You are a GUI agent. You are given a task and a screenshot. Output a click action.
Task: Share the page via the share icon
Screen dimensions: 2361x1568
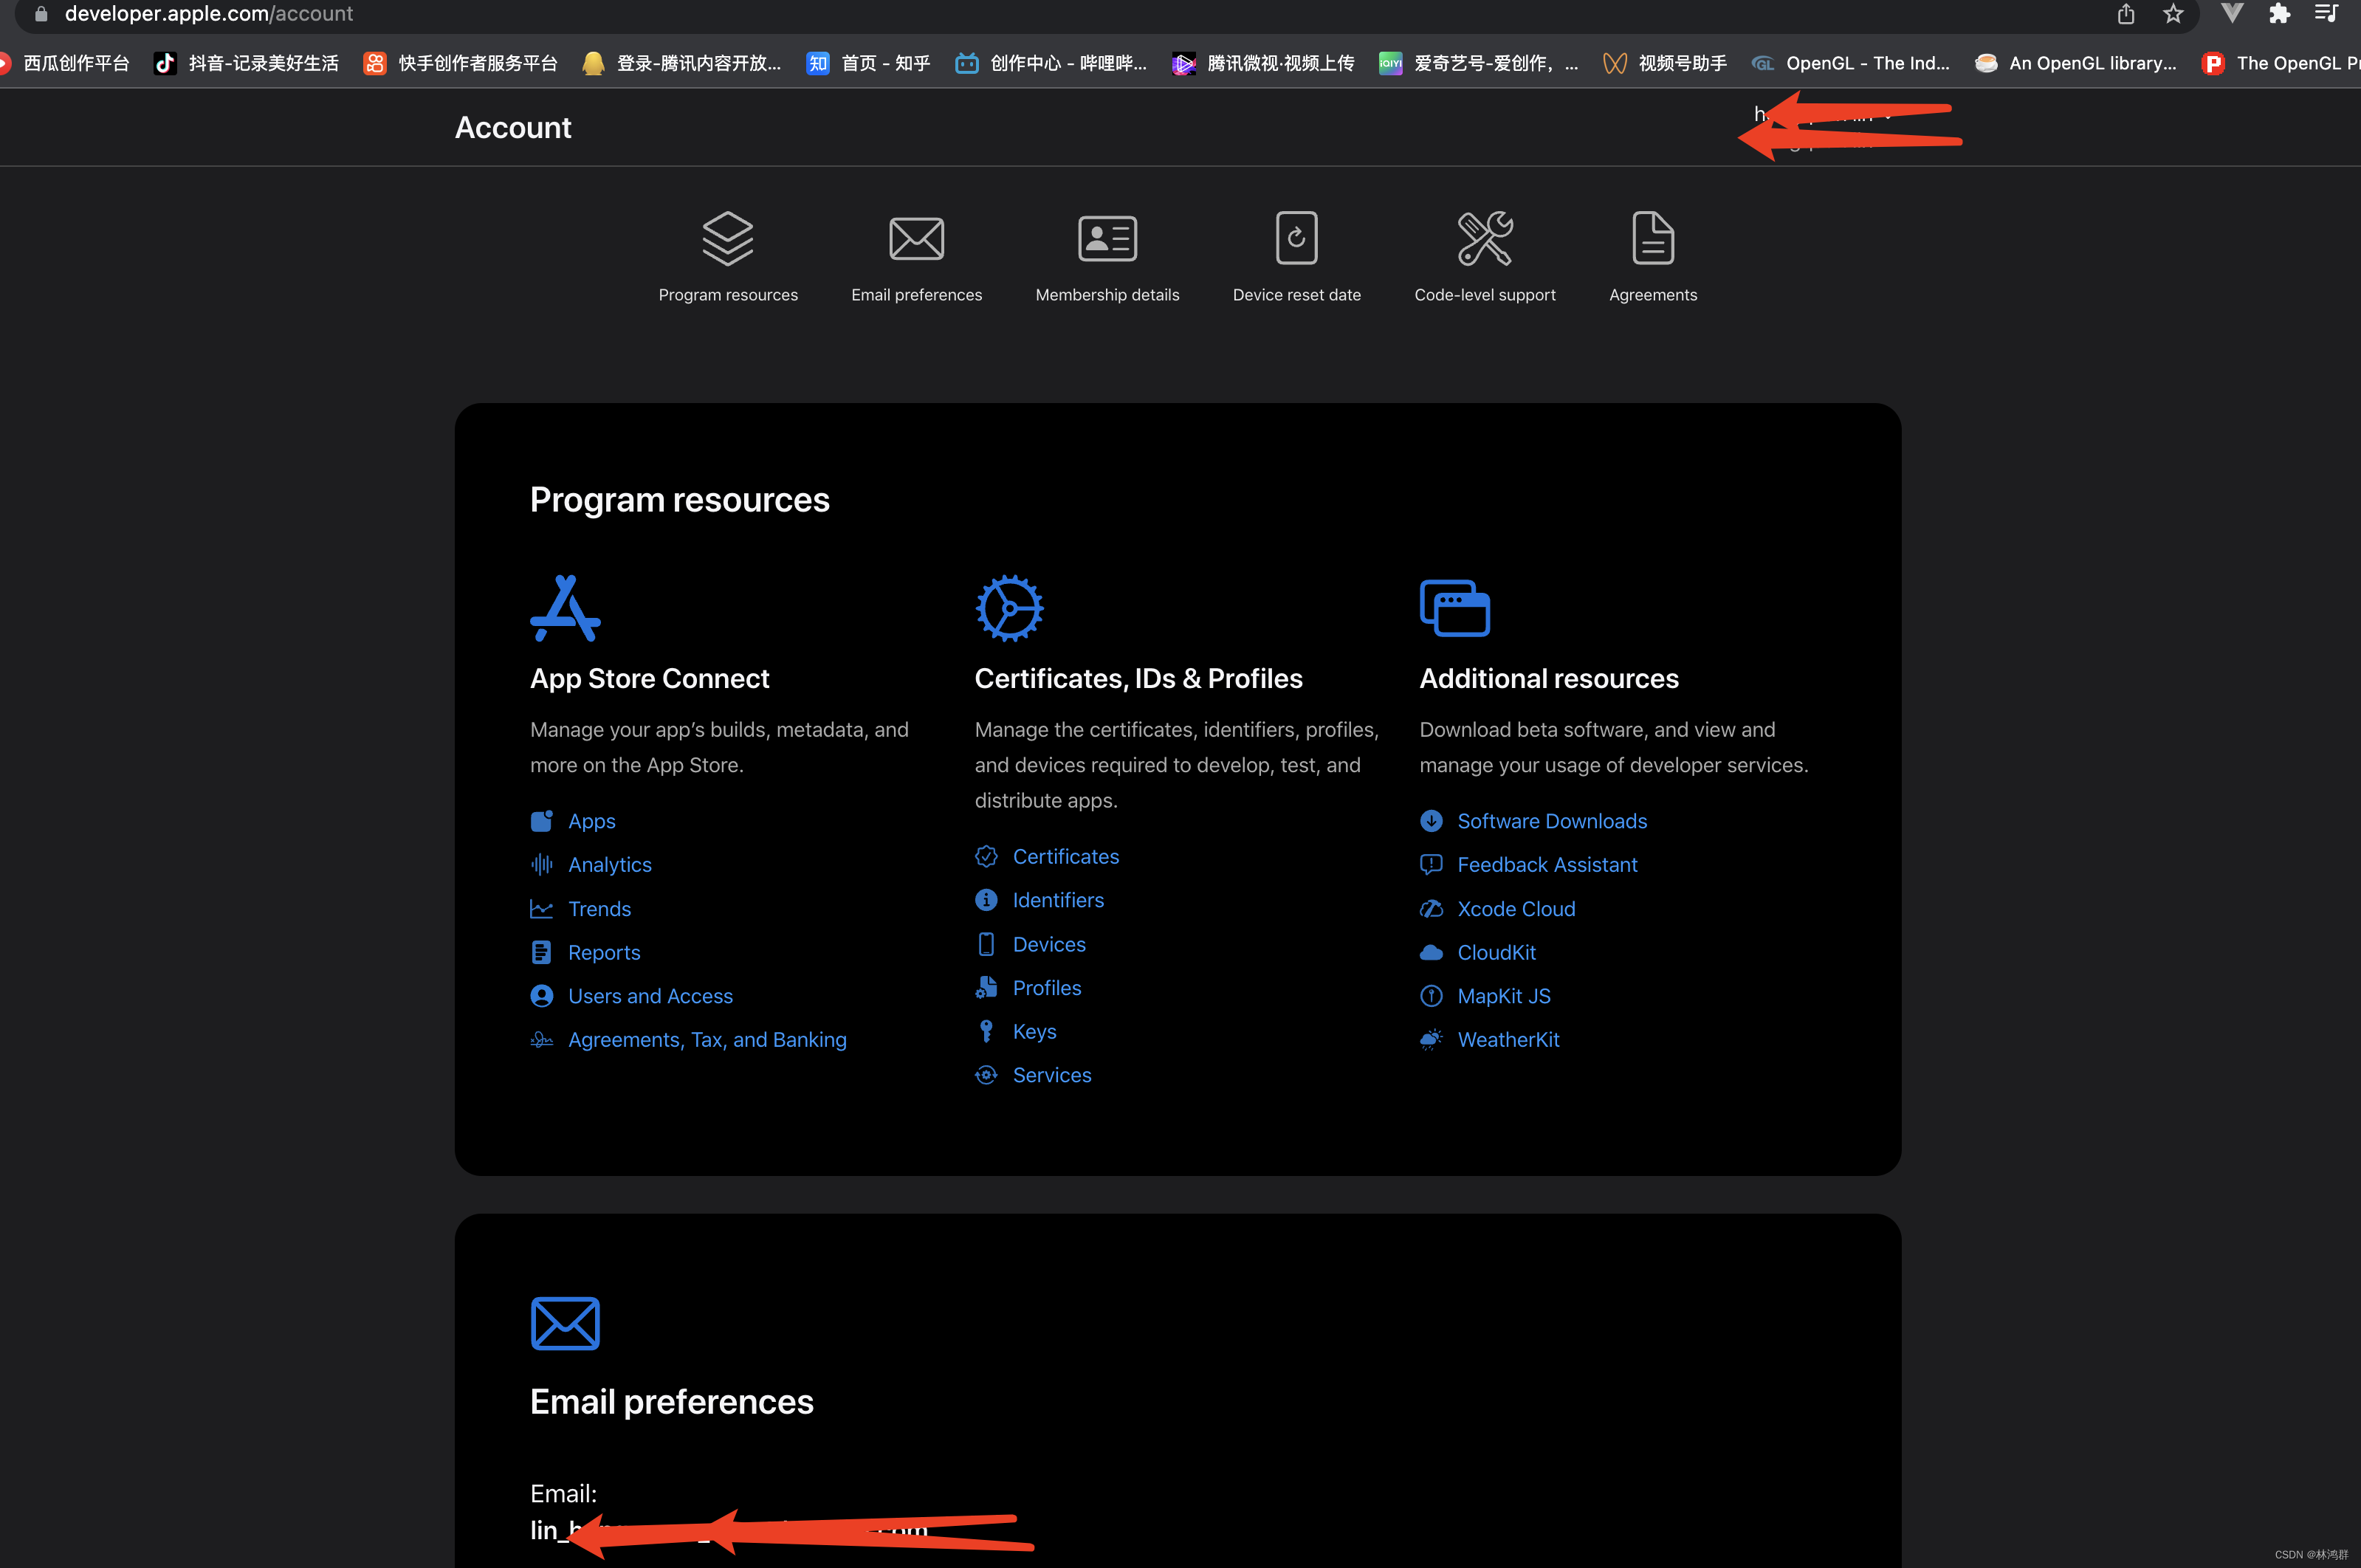[x=2126, y=14]
